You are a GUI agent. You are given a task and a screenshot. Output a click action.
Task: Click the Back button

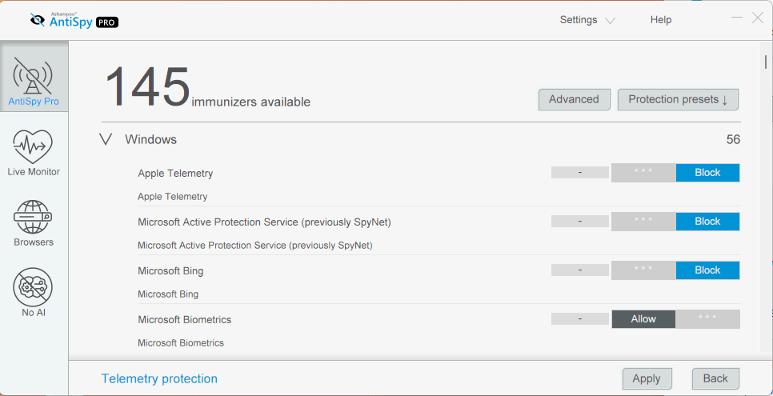(715, 378)
